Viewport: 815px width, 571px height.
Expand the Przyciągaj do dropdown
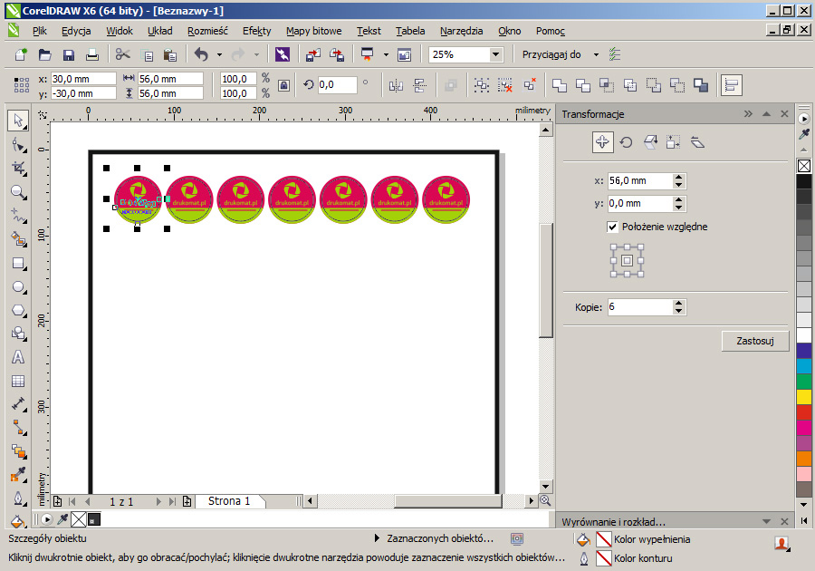click(x=596, y=54)
